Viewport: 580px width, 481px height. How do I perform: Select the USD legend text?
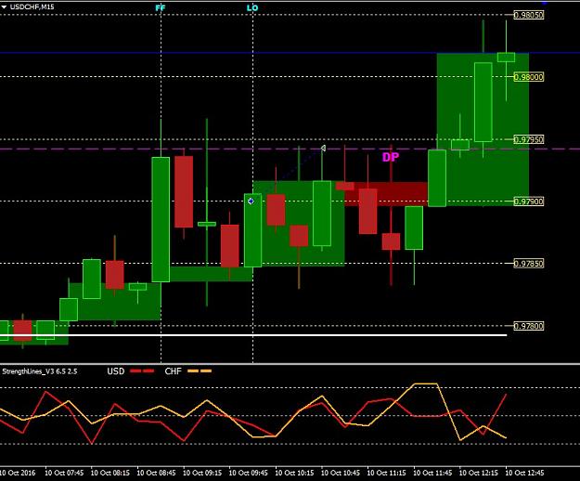pos(116,371)
